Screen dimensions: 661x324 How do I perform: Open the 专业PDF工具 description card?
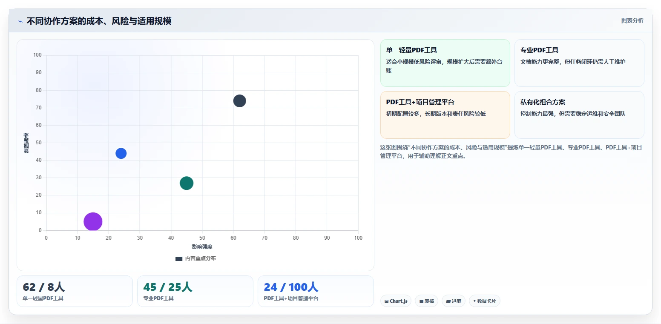tap(579, 63)
